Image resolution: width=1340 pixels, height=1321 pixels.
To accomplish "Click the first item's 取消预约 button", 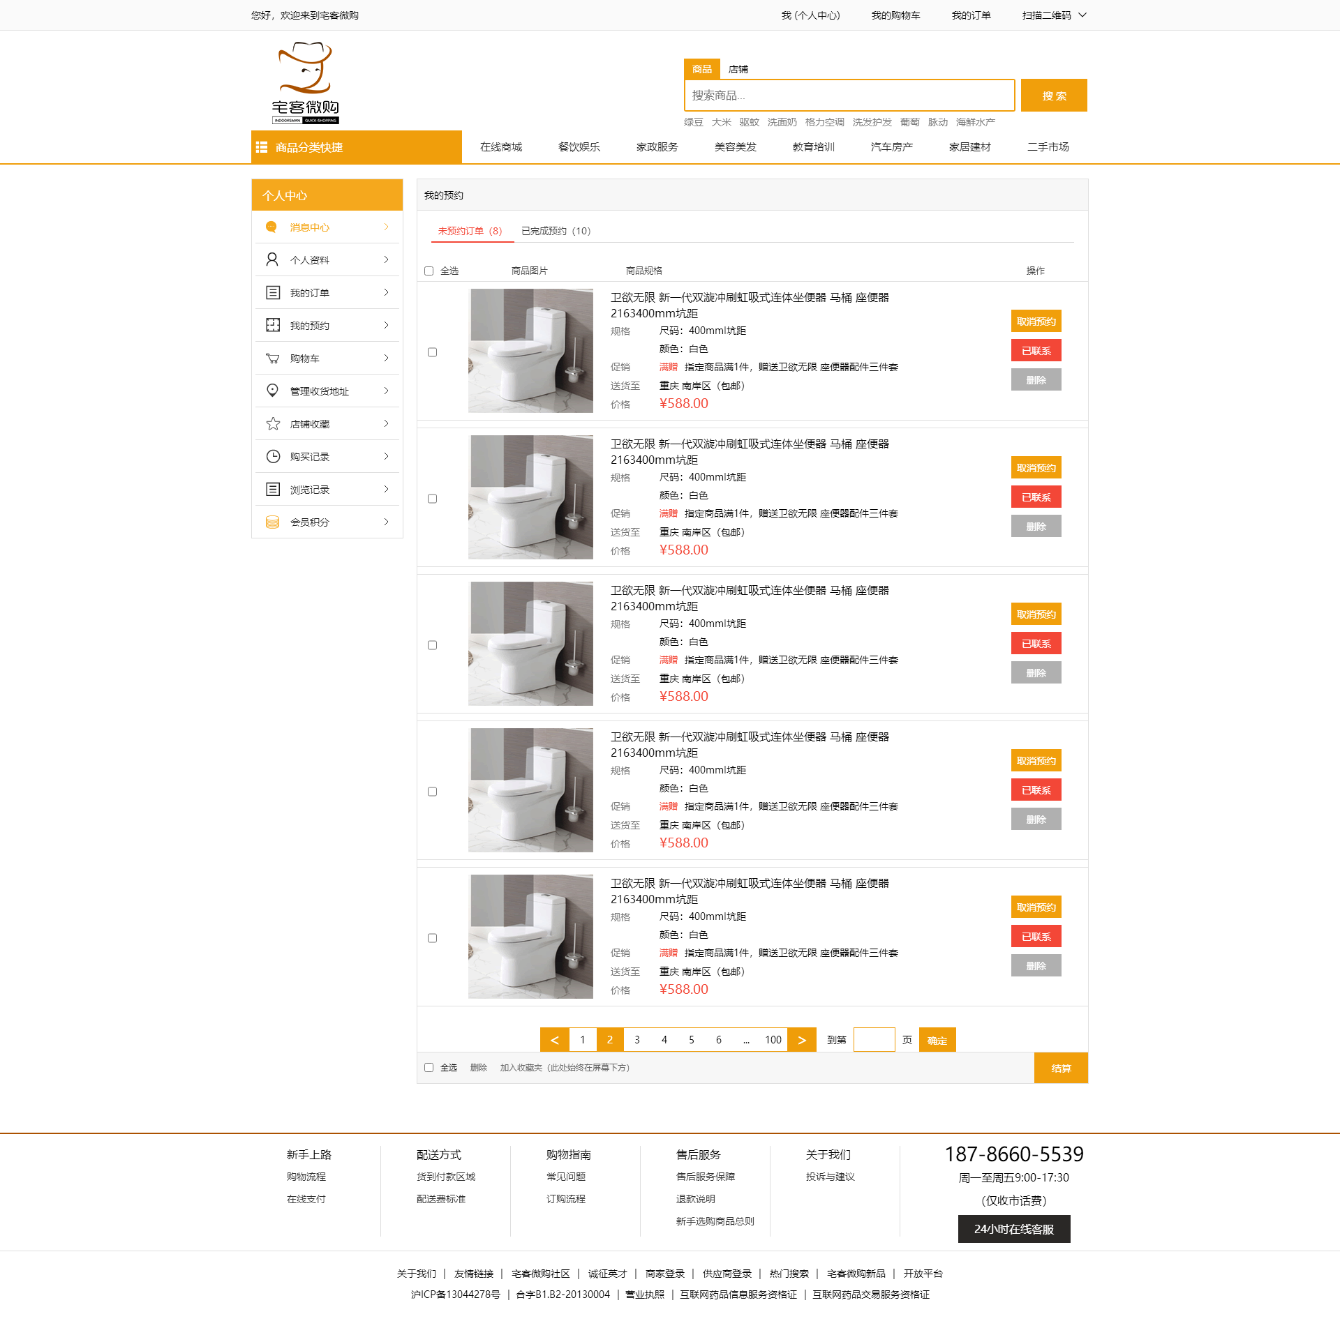I will click(1036, 321).
